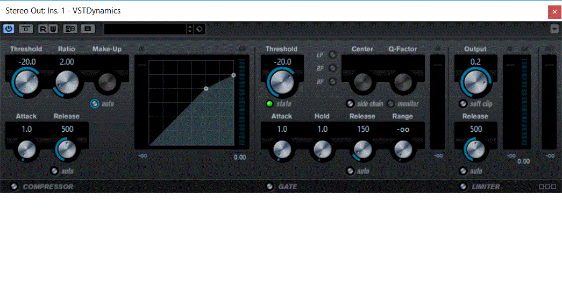This screenshot has height=291, width=562.
Task: Click the limiter Output knob
Action: point(475,82)
